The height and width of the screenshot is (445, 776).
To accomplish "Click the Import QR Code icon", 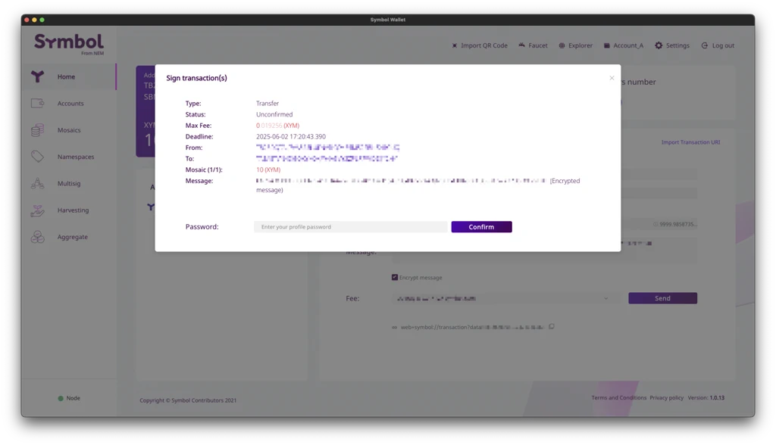I will (x=455, y=45).
